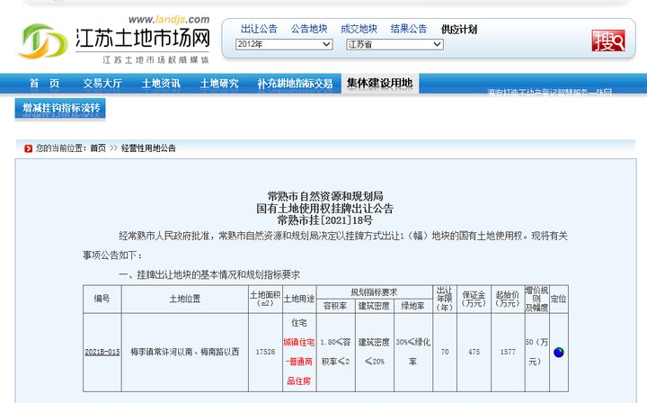This screenshot has height=403, width=647.
Task: Click red text 城镇住宅 land use
Action: 298,343
